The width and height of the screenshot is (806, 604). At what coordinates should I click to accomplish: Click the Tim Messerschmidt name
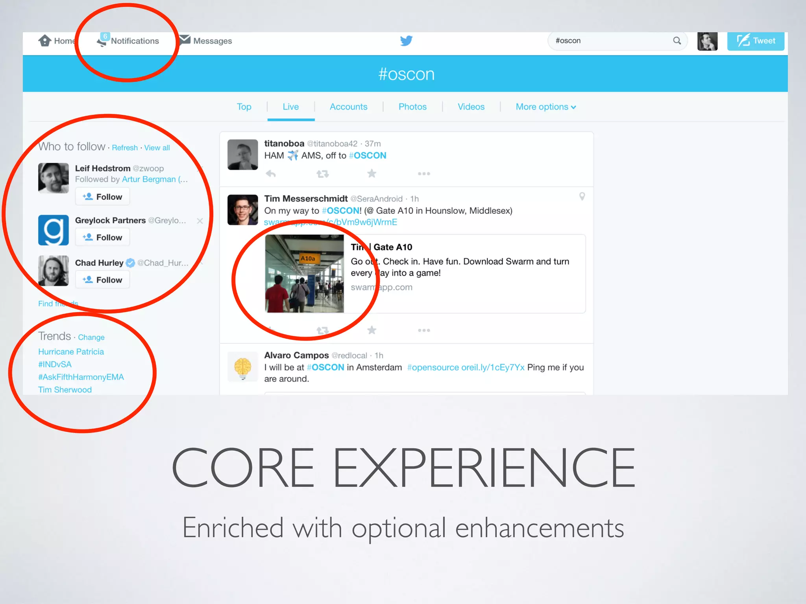point(306,199)
